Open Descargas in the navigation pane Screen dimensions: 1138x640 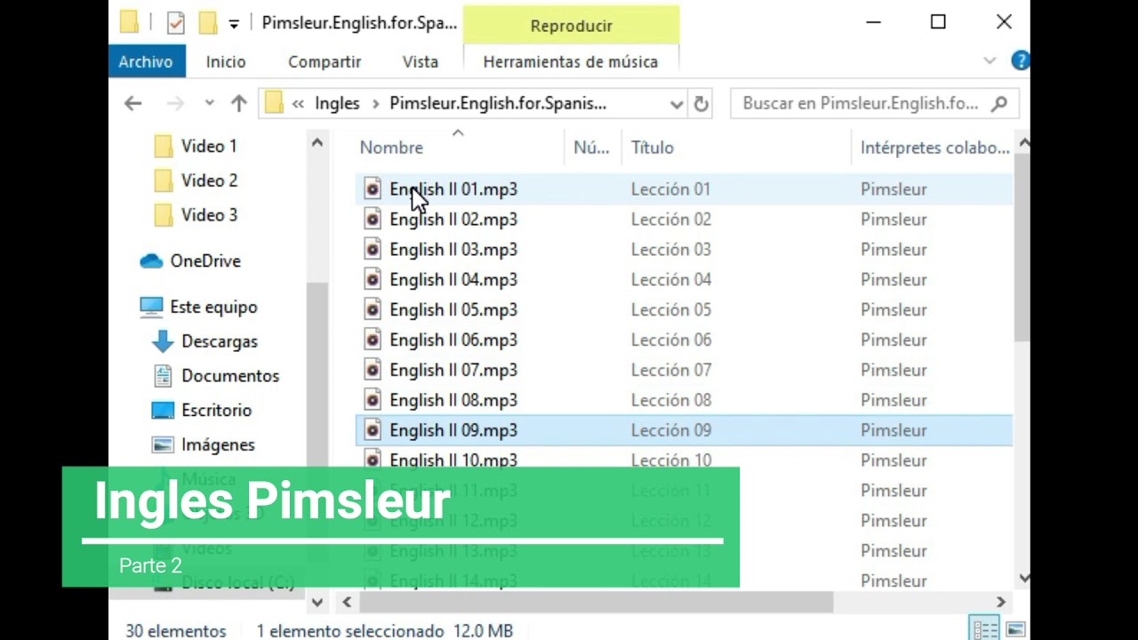pyautogui.click(x=220, y=341)
